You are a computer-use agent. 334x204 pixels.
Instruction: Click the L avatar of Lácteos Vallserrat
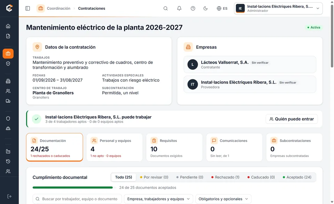click(x=192, y=65)
